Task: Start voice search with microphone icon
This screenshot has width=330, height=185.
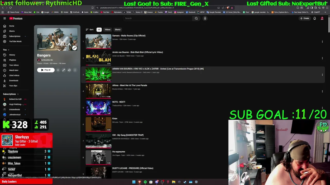Action: tap(205, 18)
